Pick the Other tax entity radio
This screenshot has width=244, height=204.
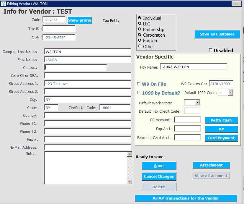coord(140,46)
